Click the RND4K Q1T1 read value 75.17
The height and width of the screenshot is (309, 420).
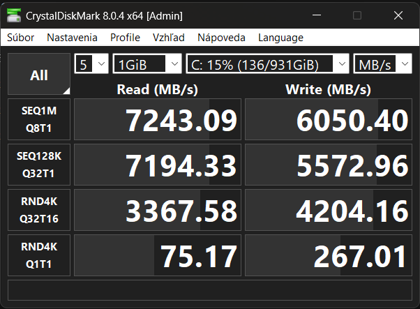click(x=158, y=255)
